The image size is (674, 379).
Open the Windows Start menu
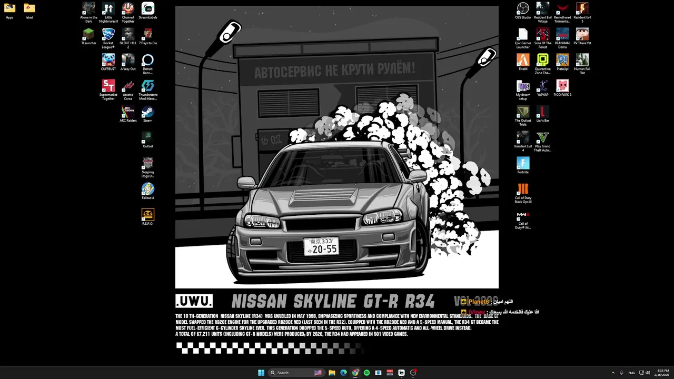261,373
